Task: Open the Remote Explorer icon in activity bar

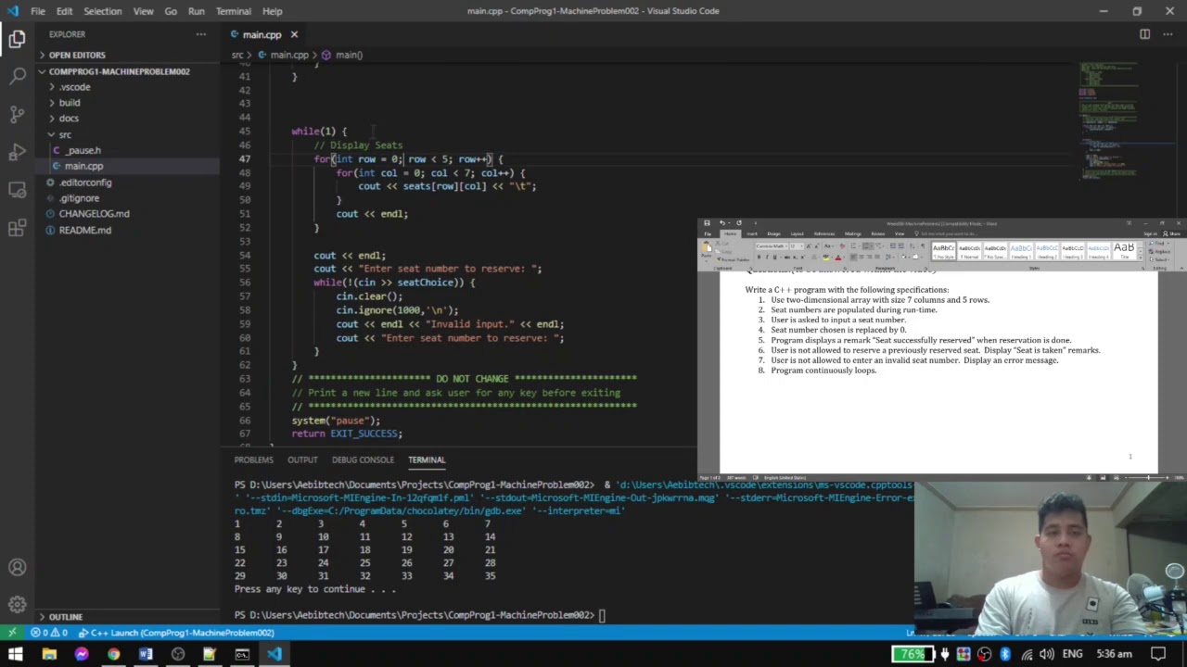Action: (x=17, y=190)
